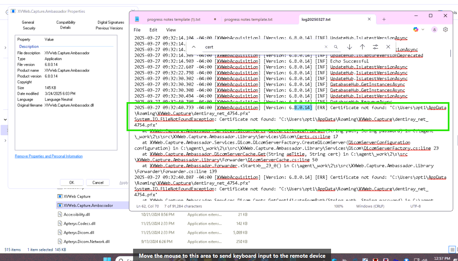Select Apteryx.Dicom.Network.dll in the file list

(x=87, y=242)
